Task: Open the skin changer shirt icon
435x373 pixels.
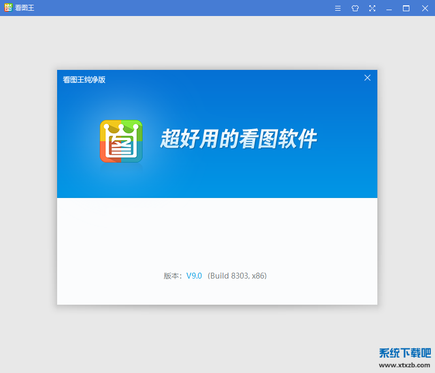Action: 355,8
